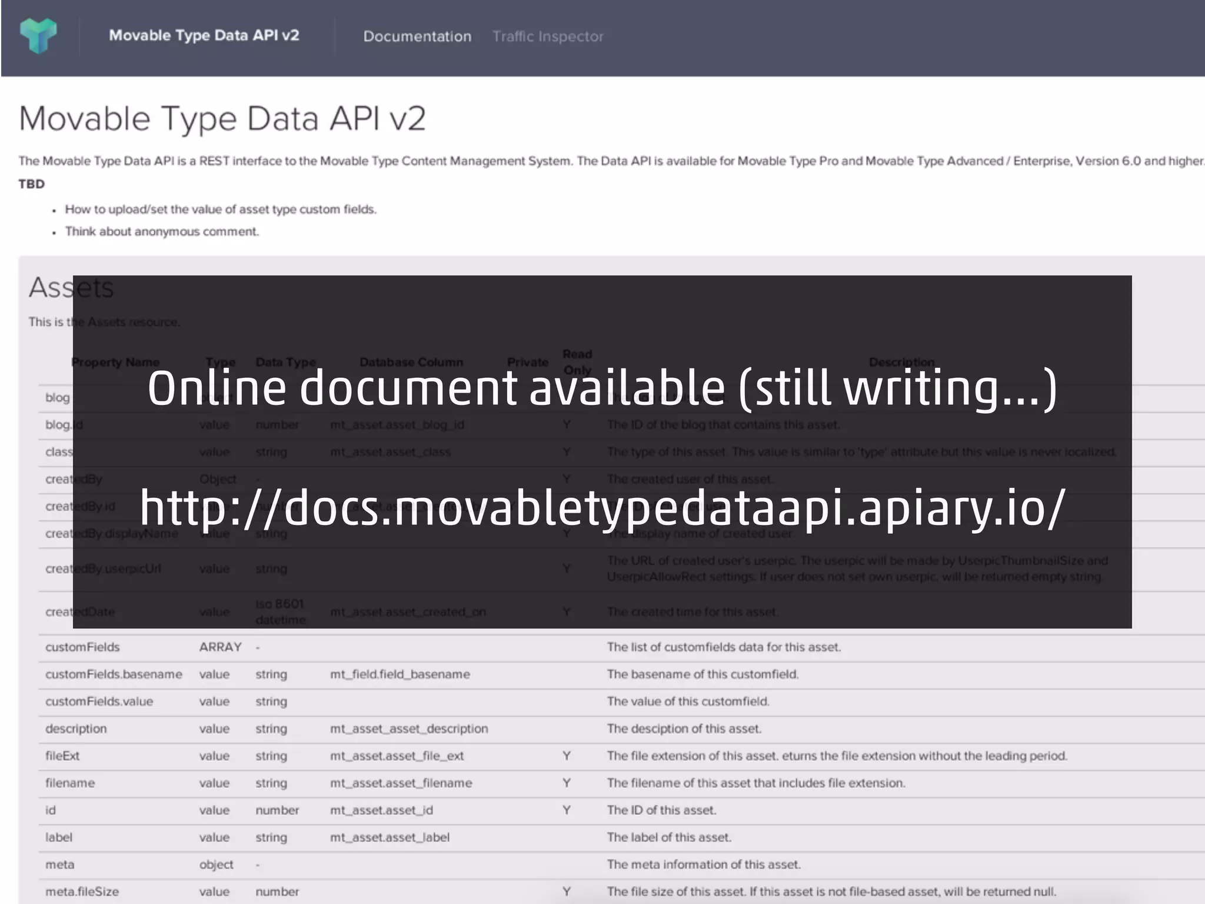Click the 'Think about anonymous comment' bullet
The image size is (1205, 904).
coord(162,231)
